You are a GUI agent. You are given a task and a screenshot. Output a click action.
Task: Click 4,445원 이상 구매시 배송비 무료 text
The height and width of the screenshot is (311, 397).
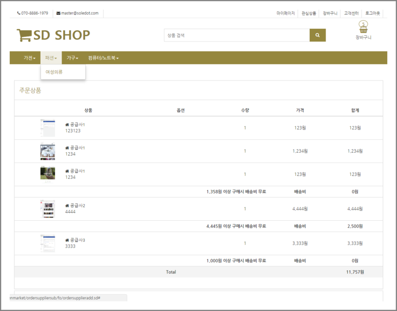tap(236, 226)
